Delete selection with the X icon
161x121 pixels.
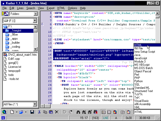(x=57, y=112)
